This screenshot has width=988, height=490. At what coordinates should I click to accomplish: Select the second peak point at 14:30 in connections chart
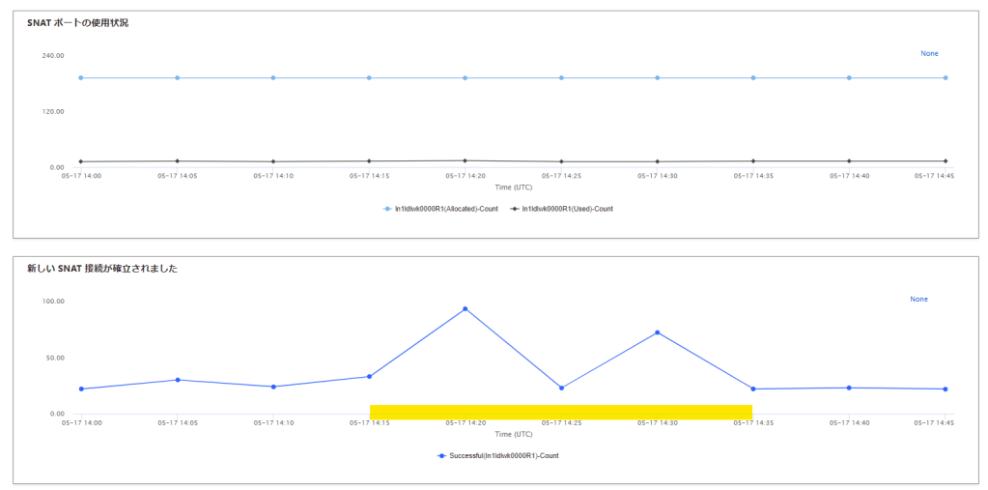pyautogui.click(x=657, y=332)
